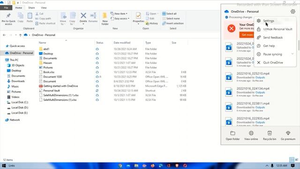The image size is (300, 169).
Task: Select Local Disk (C:) in navigation pane
Action: point(18,102)
